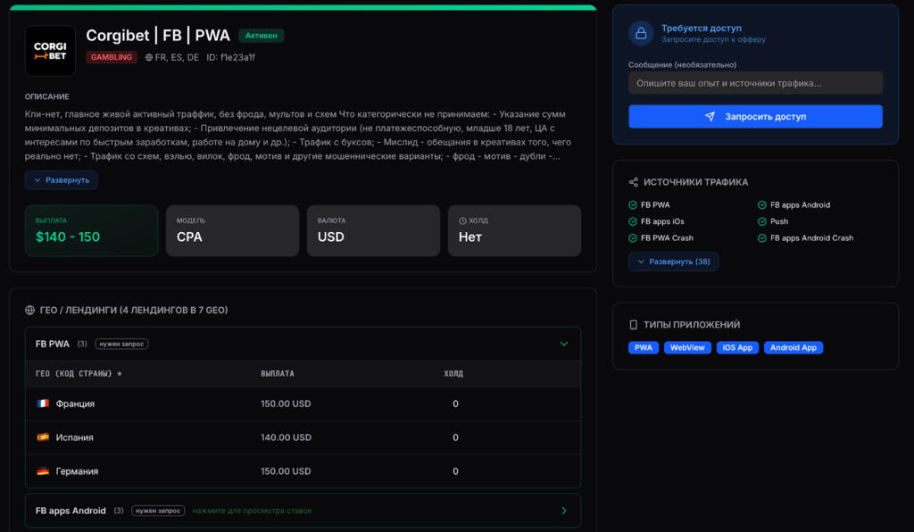
Task: Click the share icon by ИСТОЧНИКИ ТРАФИКА
Action: coord(634,182)
